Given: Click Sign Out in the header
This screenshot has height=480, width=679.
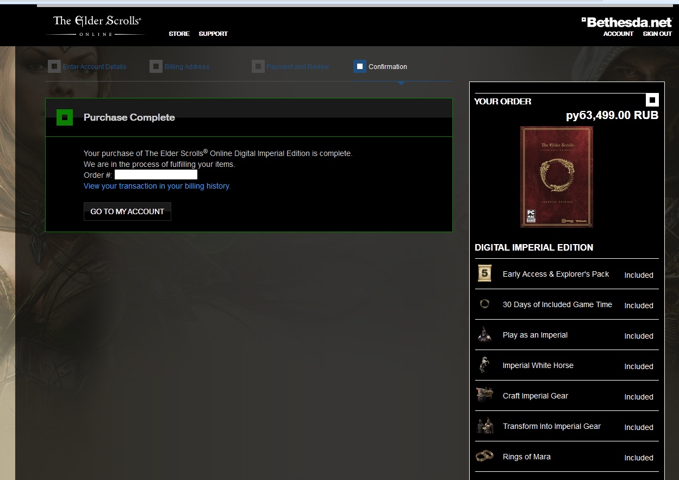Looking at the screenshot, I should tap(657, 34).
